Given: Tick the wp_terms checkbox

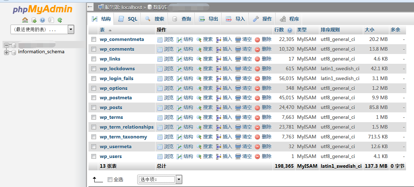Looking at the screenshot, I should coord(94,117).
